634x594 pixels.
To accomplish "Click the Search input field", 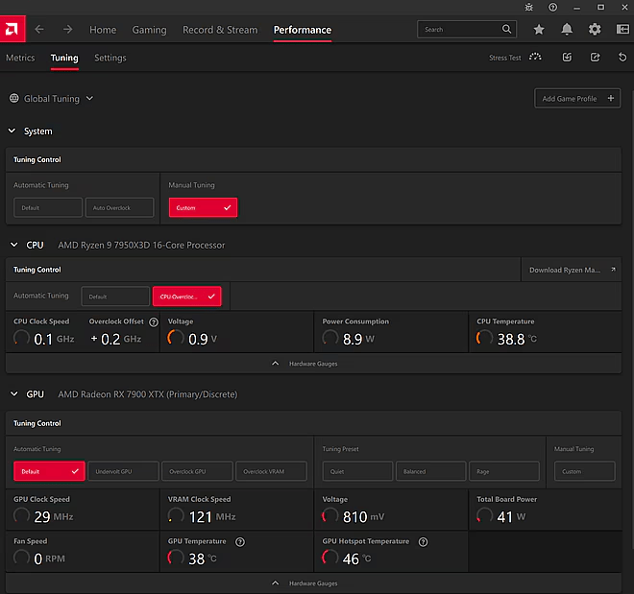I will coord(459,30).
